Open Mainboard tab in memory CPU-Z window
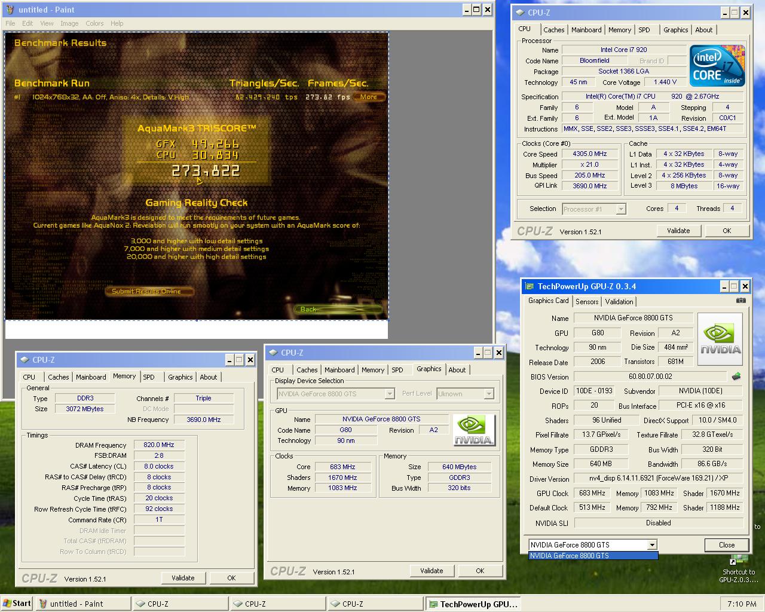Viewport: 765px width, 612px height. click(x=91, y=377)
